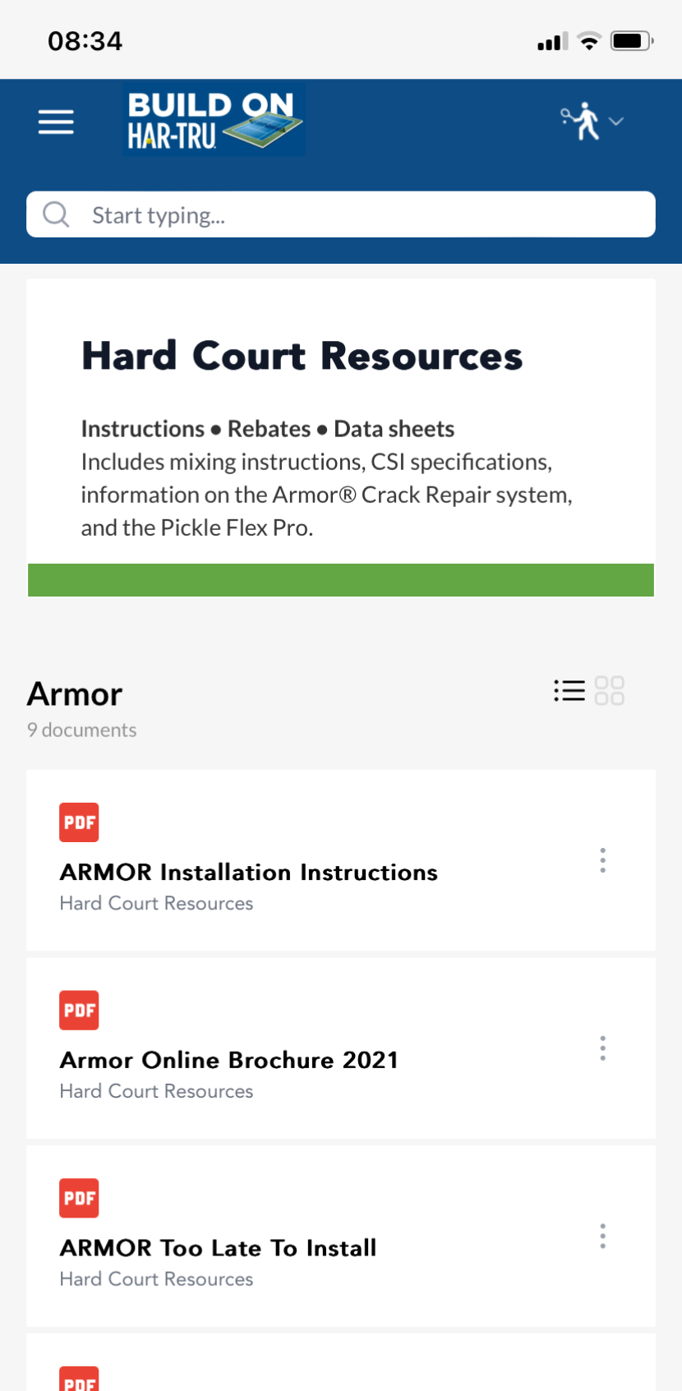Open options for ARMOR Too Late To Install
This screenshot has height=1391, width=682.
[x=602, y=1237]
